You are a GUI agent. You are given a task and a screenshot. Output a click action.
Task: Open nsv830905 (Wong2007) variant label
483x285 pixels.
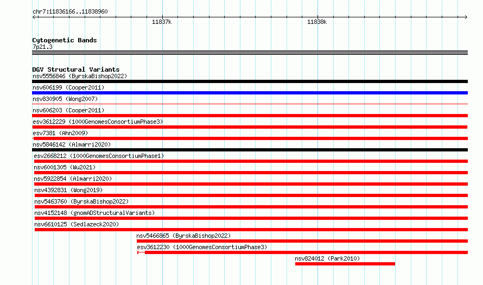point(65,99)
